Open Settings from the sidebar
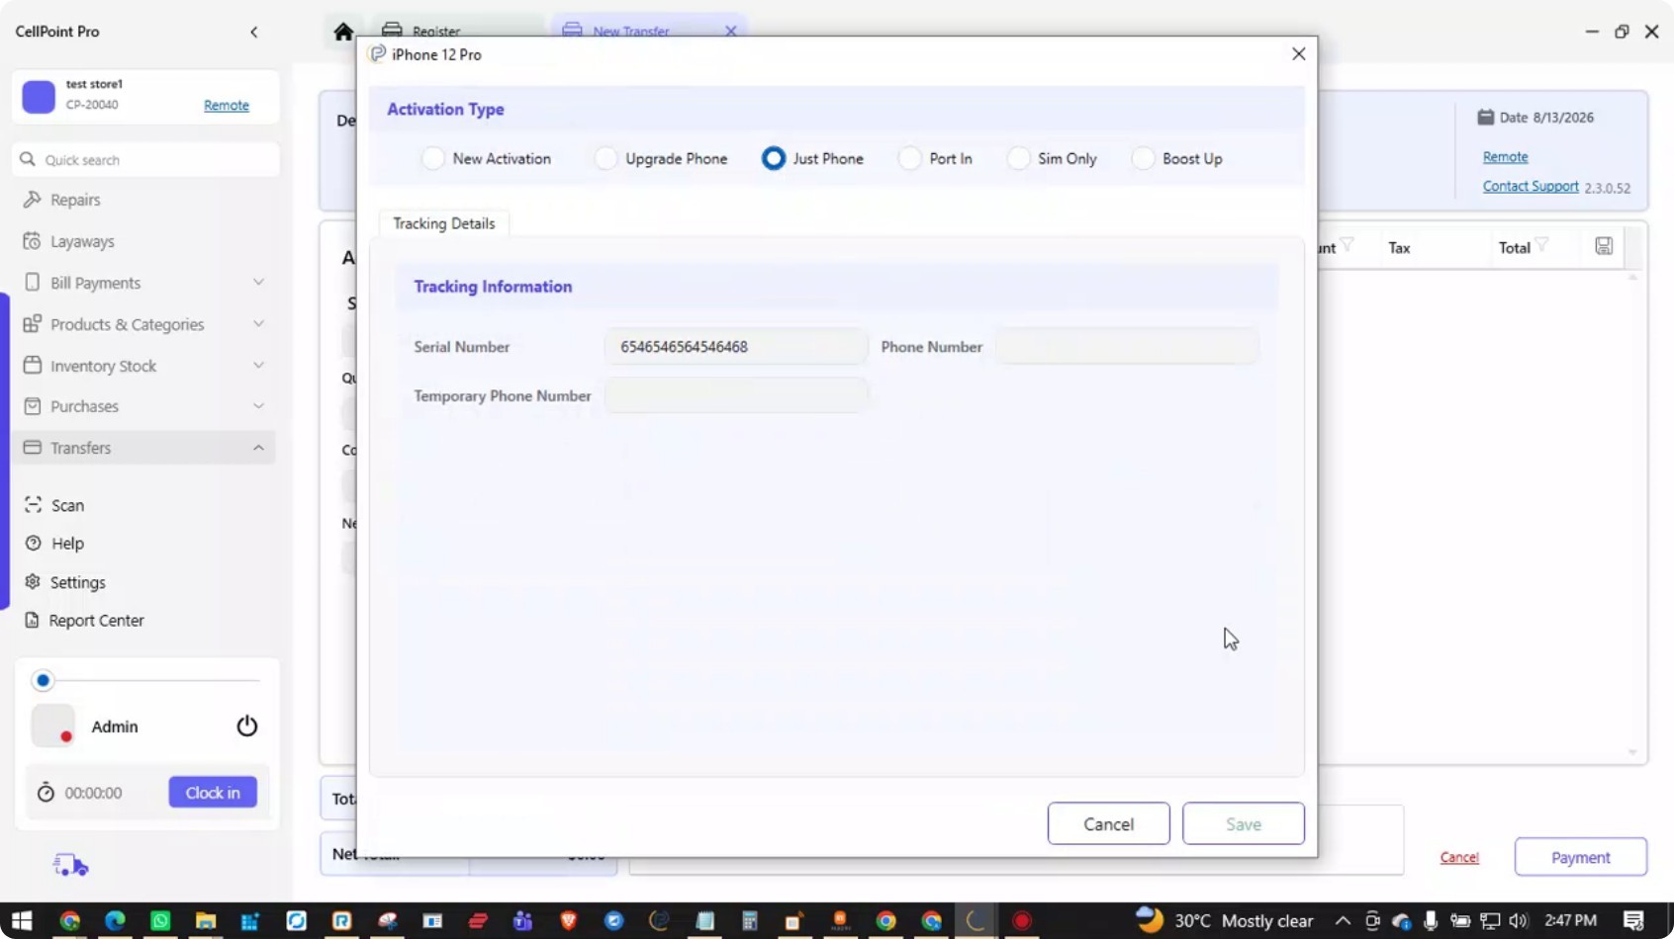The image size is (1674, 939). click(77, 582)
